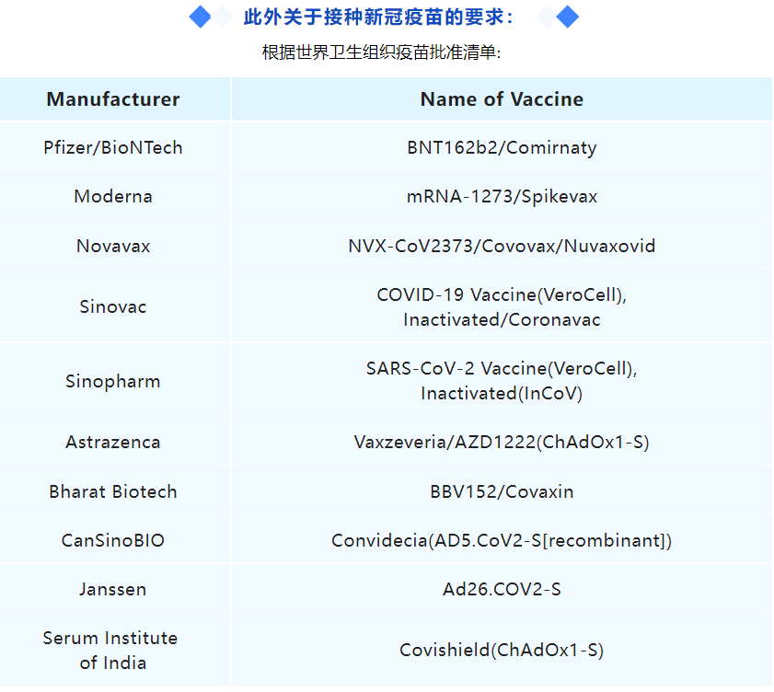Click the Moderna manufacturer cell
774x692 pixels.
pos(113,196)
